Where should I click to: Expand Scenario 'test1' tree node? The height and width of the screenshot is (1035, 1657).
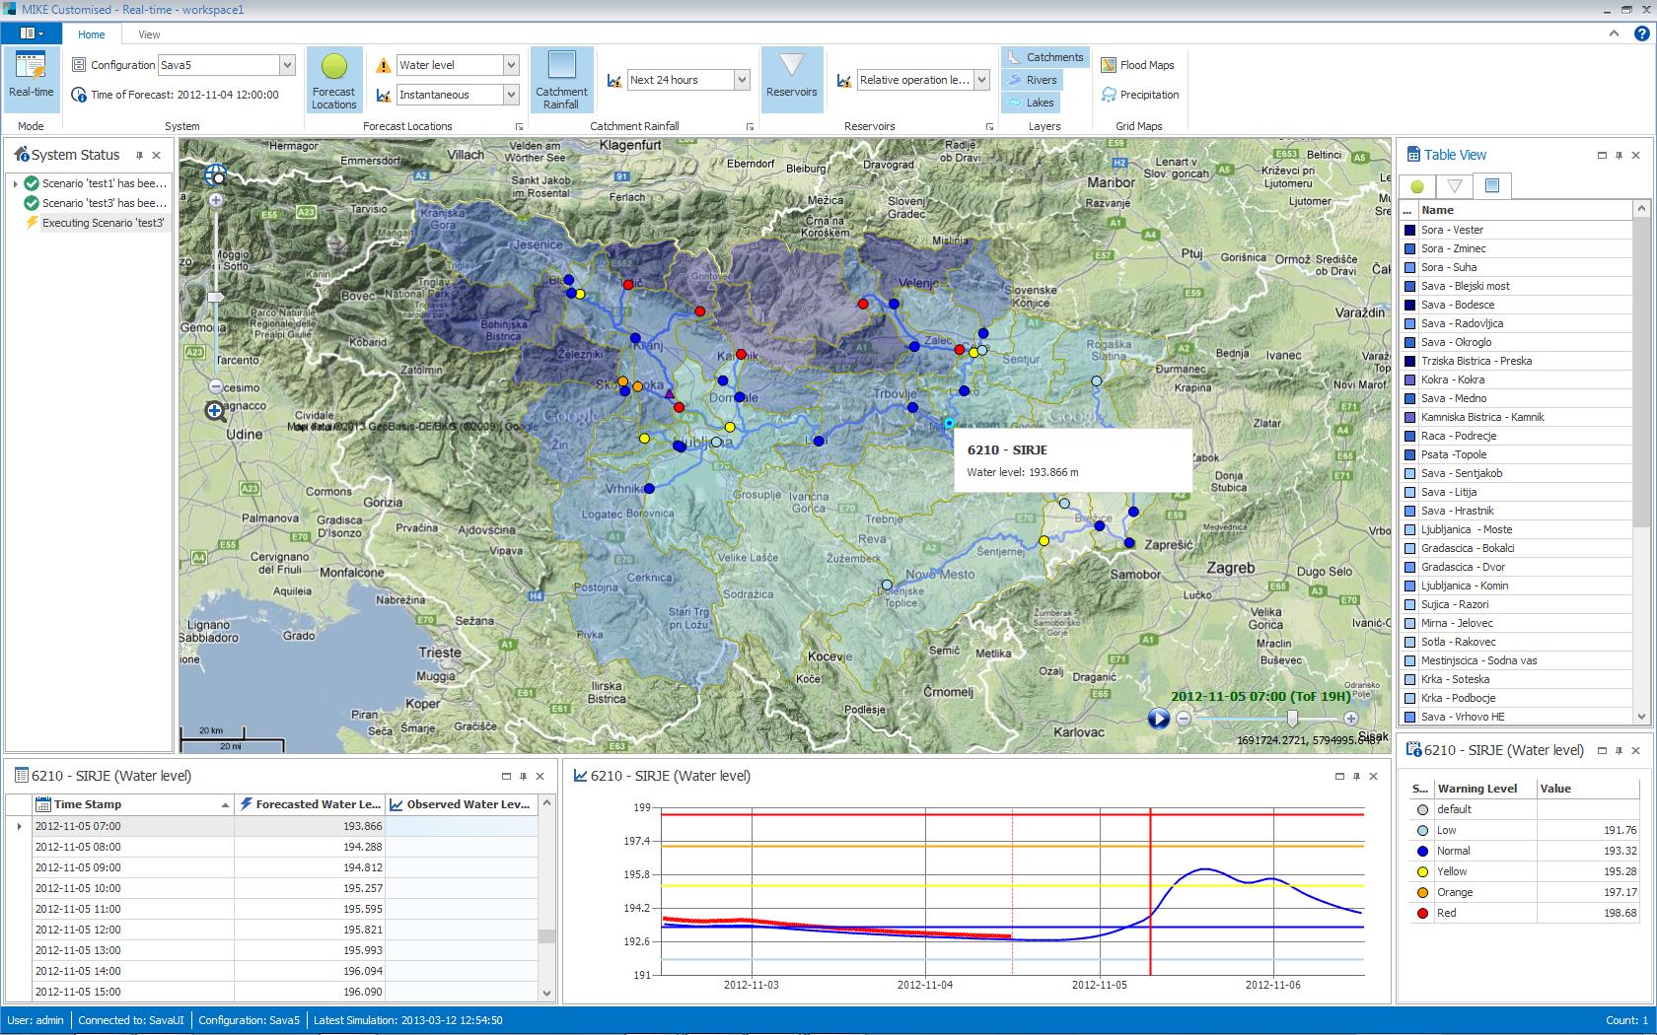coord(16,183)
